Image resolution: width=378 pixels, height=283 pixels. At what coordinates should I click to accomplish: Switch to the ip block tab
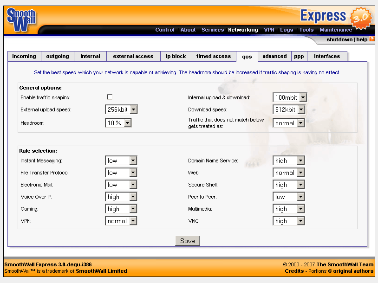176,56
